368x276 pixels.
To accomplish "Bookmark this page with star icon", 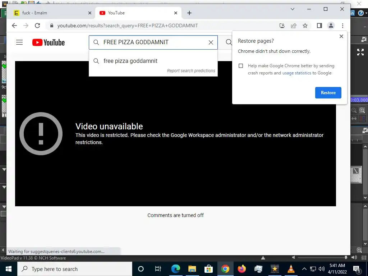I will pos(305,26).
